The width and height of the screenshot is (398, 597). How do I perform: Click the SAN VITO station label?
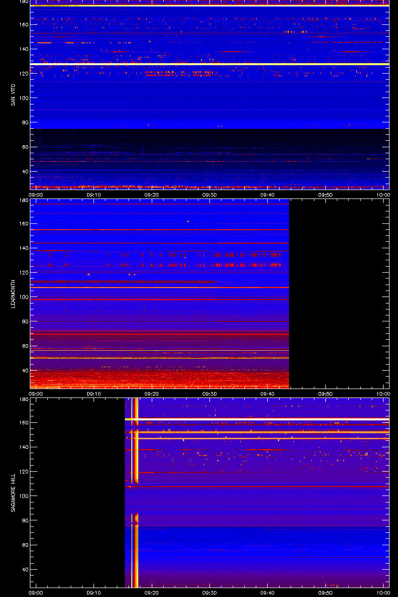(13, 95)
